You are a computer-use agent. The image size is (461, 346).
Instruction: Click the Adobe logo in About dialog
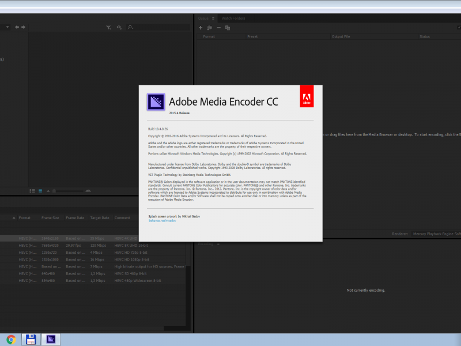(x=307, y=96)
